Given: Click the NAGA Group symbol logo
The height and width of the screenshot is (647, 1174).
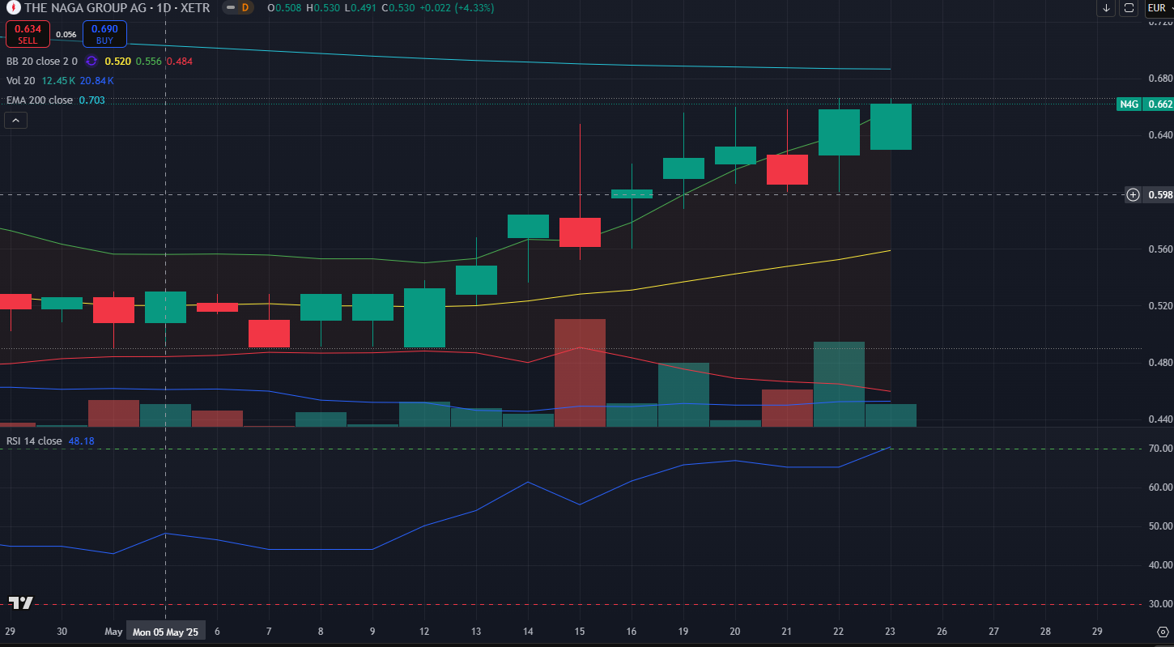Looking at the screenshot, I should point(14,8).
